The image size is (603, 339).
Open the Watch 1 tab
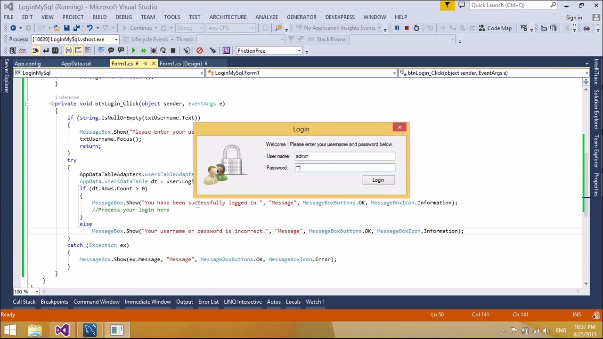315,302
